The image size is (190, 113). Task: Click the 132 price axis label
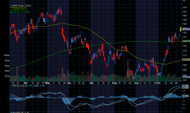pos(185,12)
